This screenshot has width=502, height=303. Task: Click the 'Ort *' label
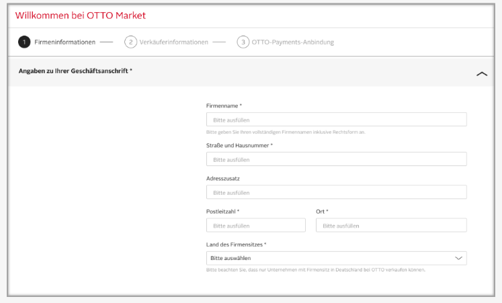pyautogui.click(x=322, y=212)
